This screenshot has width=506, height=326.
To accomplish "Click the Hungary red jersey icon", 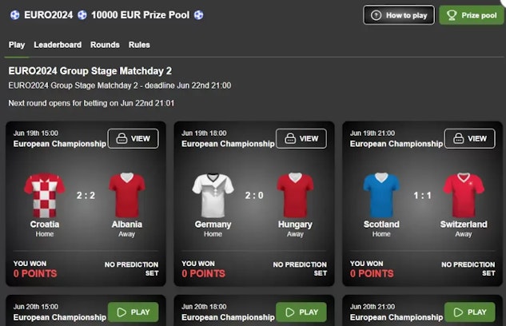I will [295, 196].
